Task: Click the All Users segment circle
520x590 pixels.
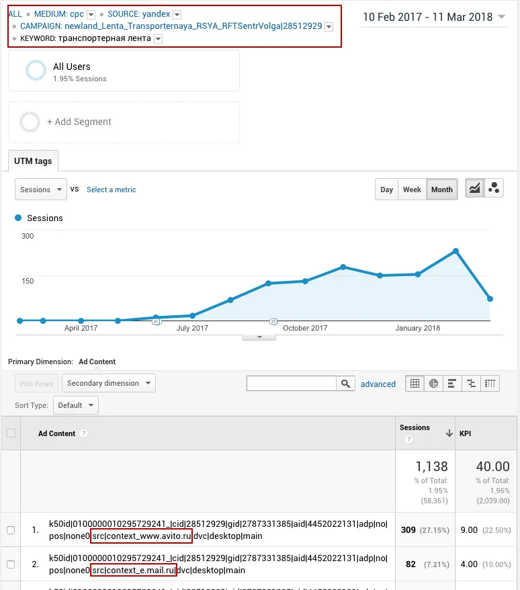Action: pos(36,70)
